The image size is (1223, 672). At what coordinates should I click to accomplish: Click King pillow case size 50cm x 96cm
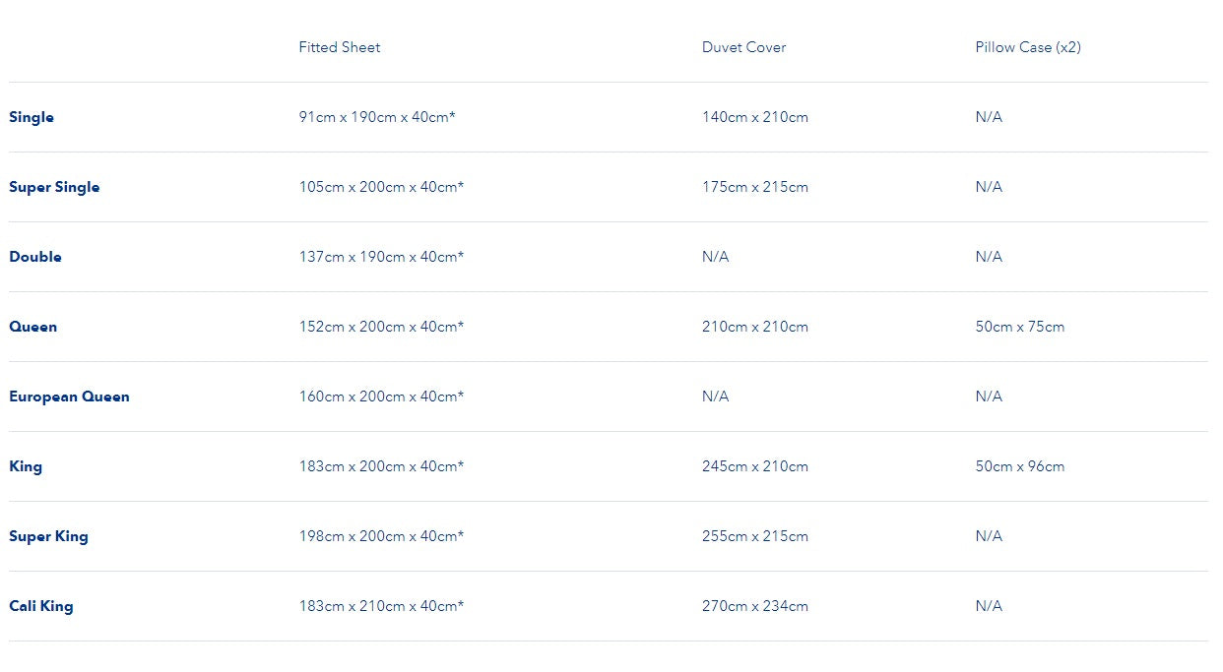(1019, 466)
